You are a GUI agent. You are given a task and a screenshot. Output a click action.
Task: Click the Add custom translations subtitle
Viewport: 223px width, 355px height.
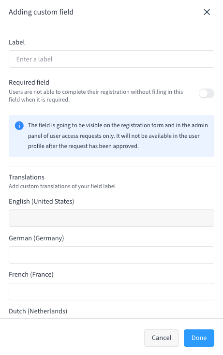click(62, 186)
